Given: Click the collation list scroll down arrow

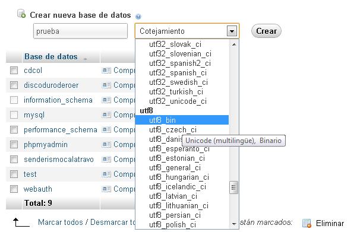Looking at the screenshot, I should coord(234,224).
